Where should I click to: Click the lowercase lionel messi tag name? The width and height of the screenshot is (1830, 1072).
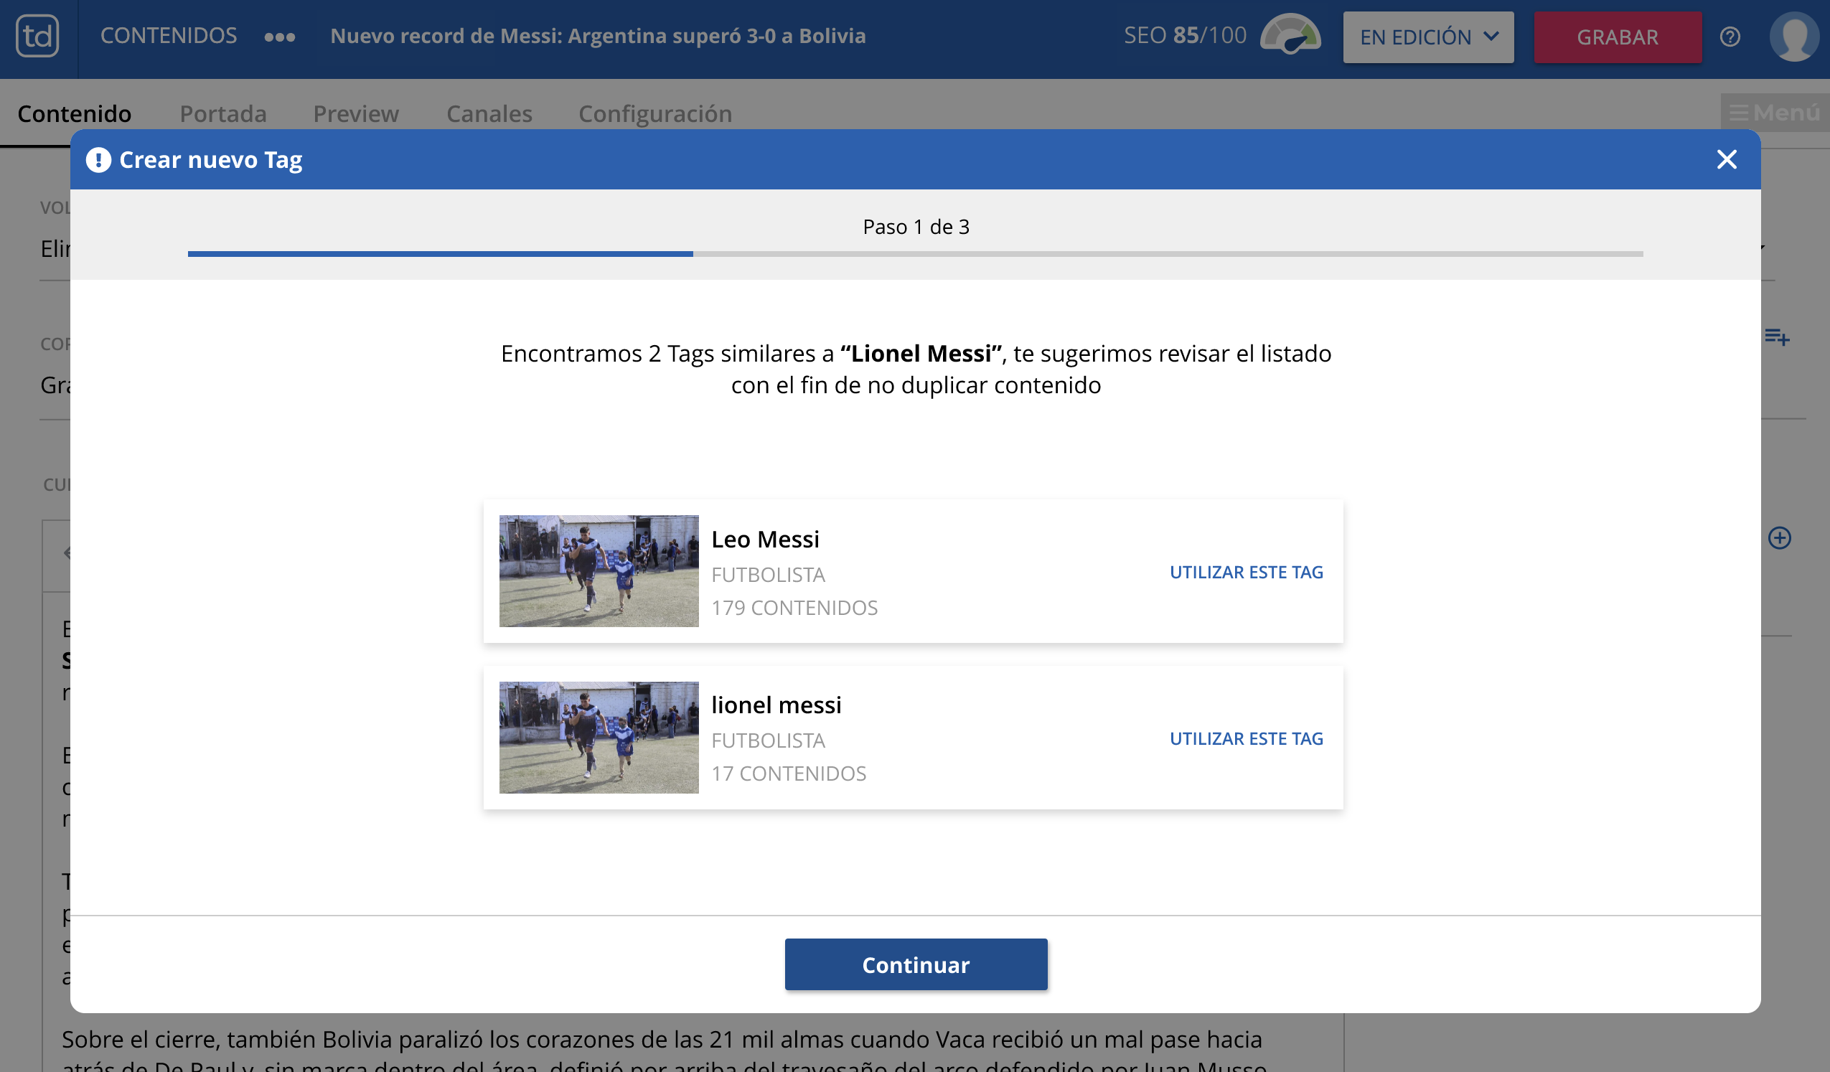776,705
